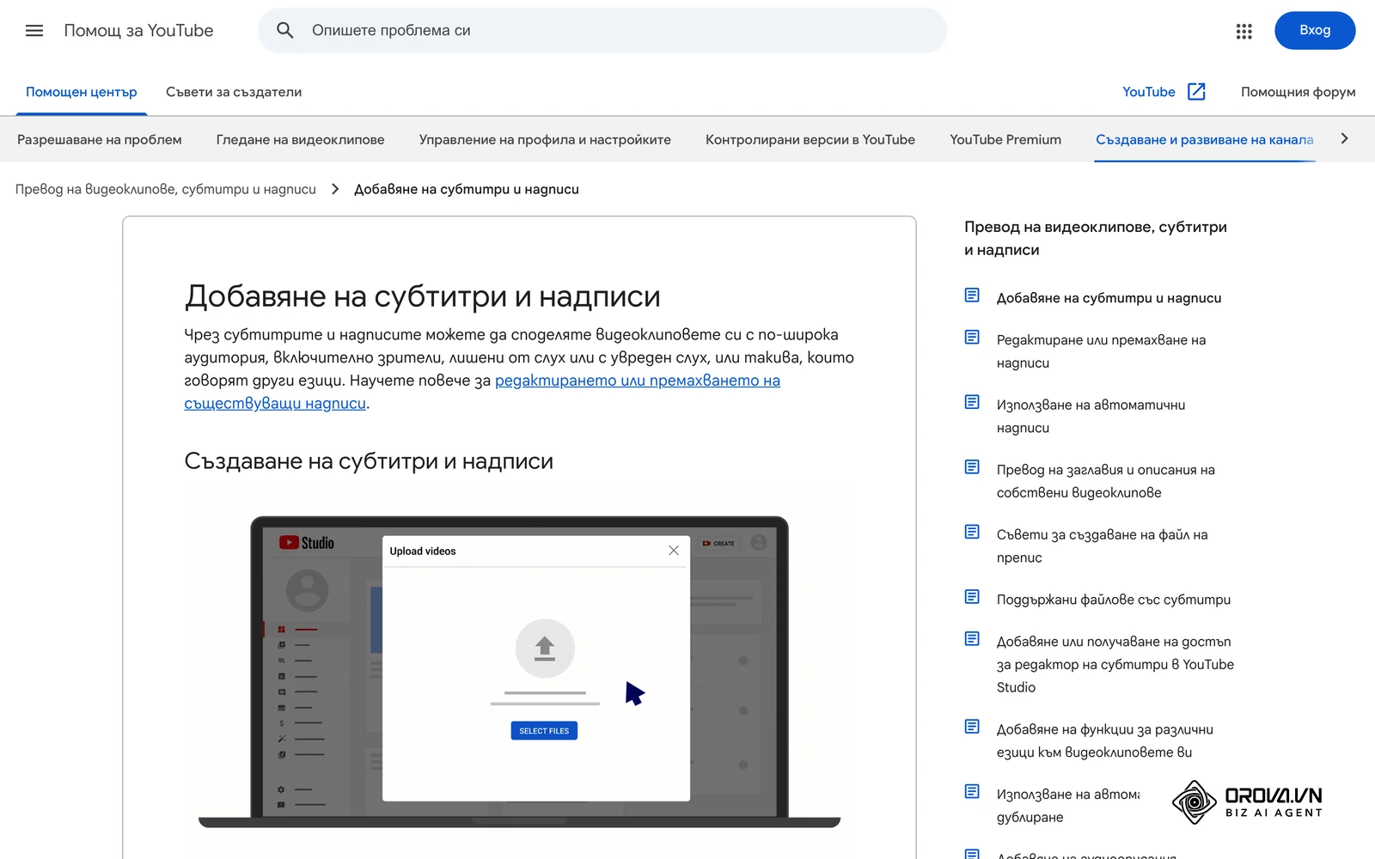Select Разрешаване на проблем category
This screenshot has width=1375, height=859.
100,139
